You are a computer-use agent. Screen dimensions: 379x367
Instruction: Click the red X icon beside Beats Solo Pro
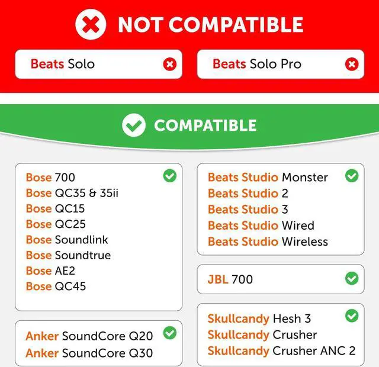[352, 64]
